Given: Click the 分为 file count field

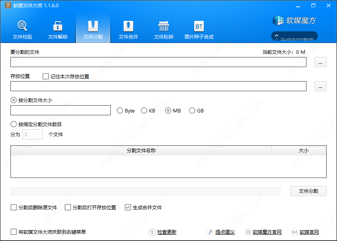Looking at the screenshot, I should (32, 135).
